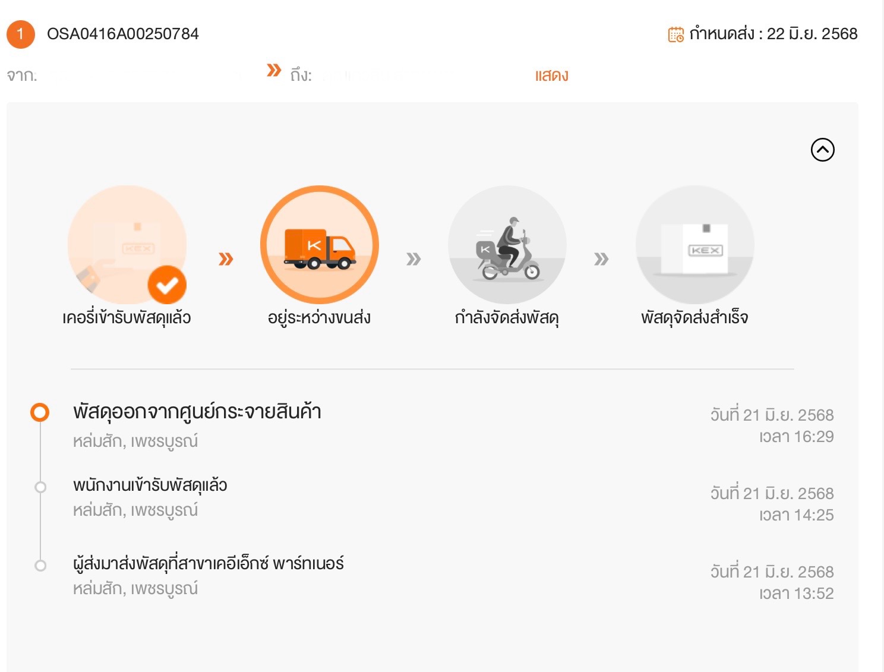Select tracking number OSA0416A00250784
The width and height of the screenshot is (884, 672).
pos(123,34)
